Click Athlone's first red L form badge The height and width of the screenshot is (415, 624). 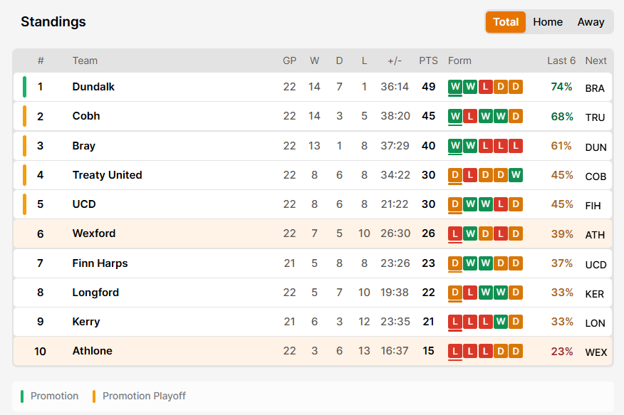pyautogui.click(x=455, y=351)
